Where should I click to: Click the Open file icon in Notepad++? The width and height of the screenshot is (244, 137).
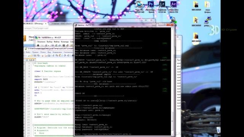coord(31,56)
